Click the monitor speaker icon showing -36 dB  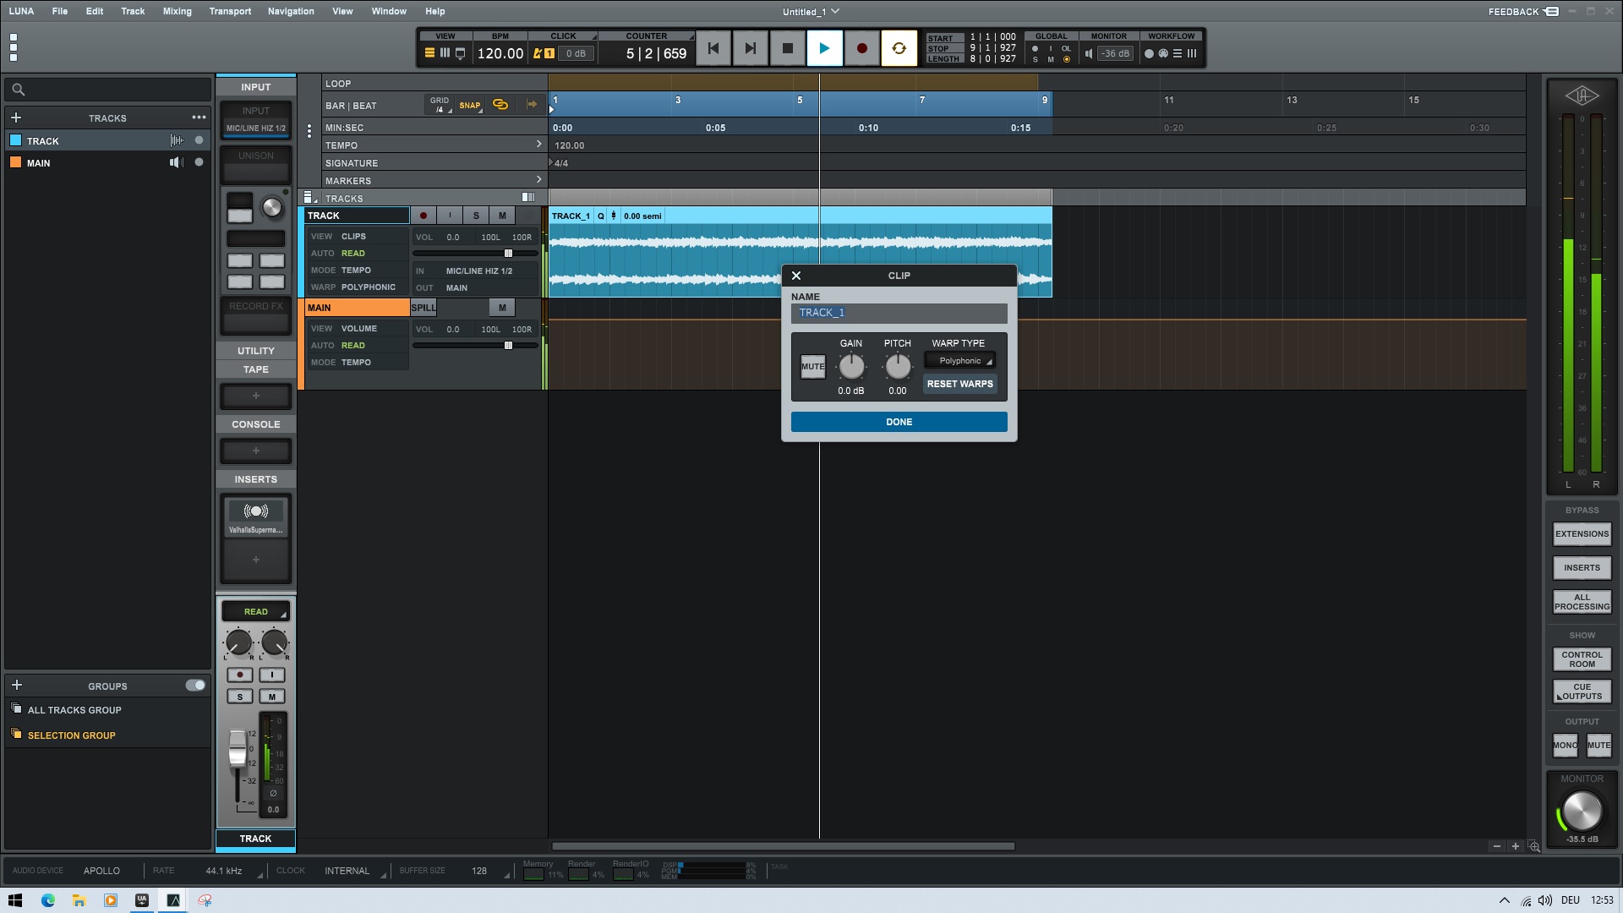1089,52
